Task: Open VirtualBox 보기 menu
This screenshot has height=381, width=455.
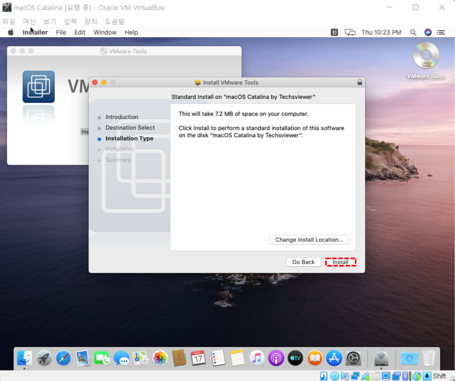Action: (x=50, y=21)
